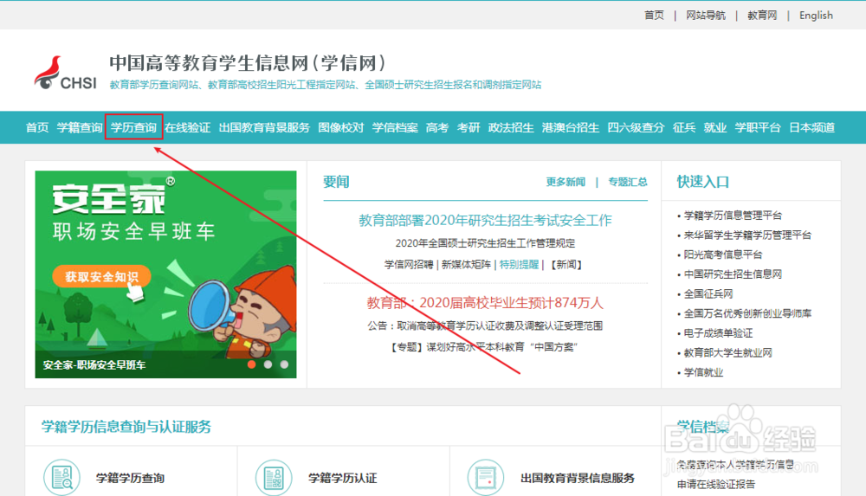Open 2020年全国硕士研究生招生工作管理规定
Screen dimensions: 866x496
(485, 243)
